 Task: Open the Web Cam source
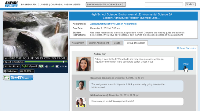coord(11,71)
